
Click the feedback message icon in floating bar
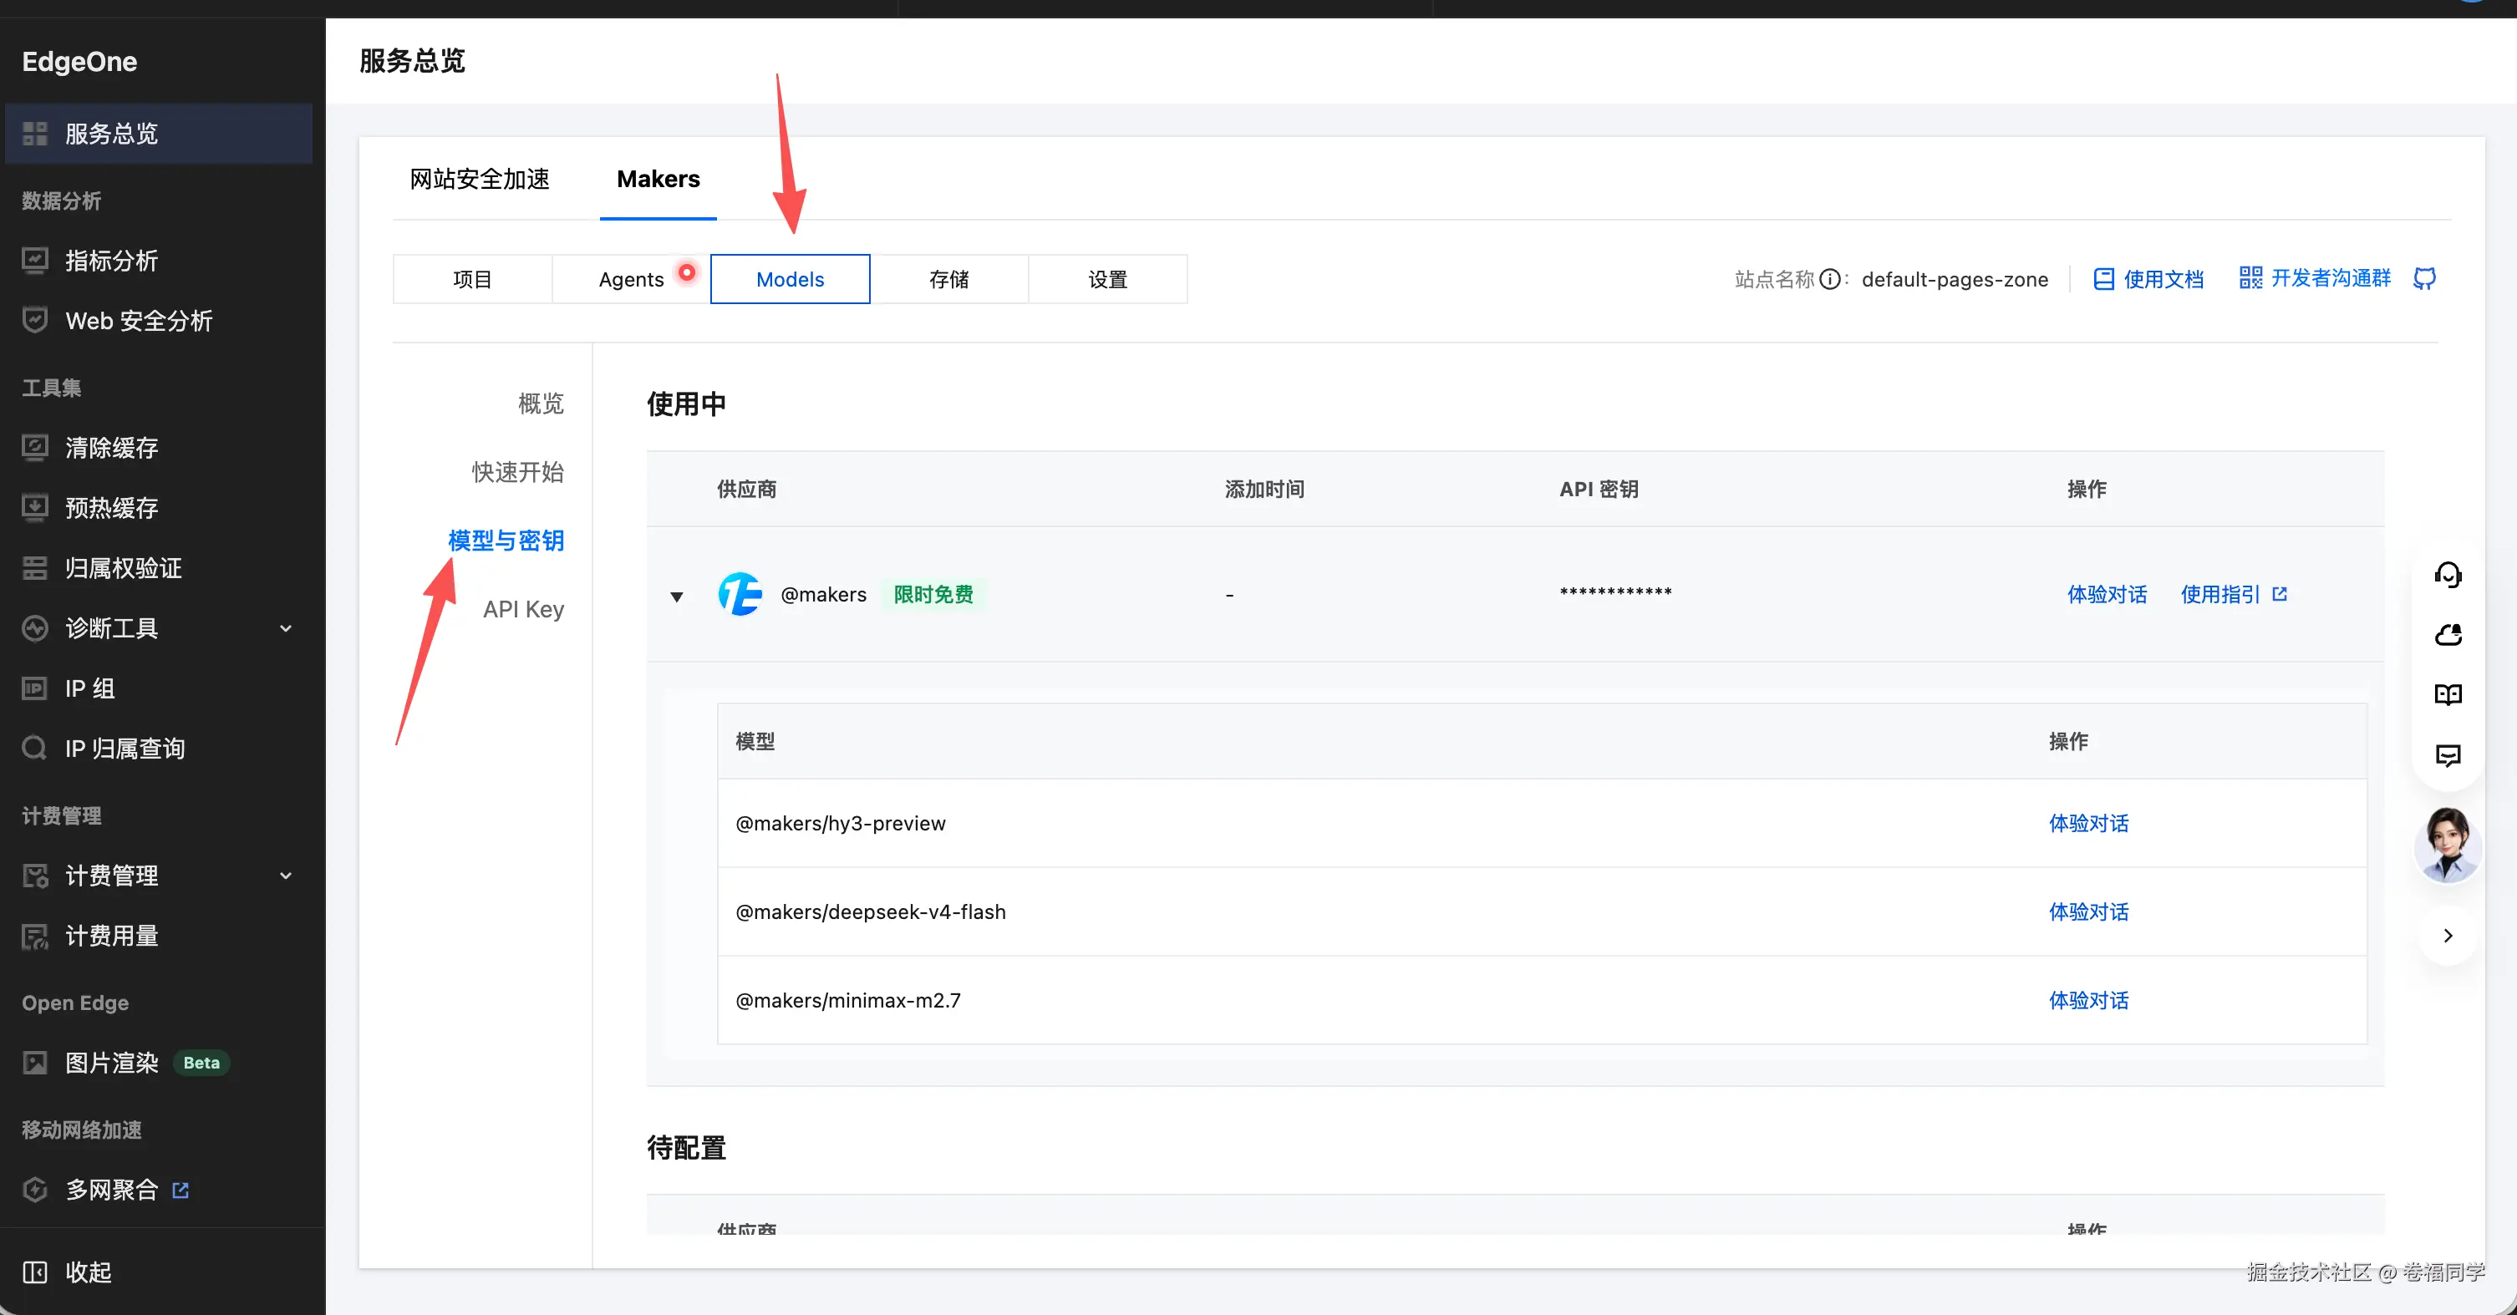click(x=2448, y=755)
